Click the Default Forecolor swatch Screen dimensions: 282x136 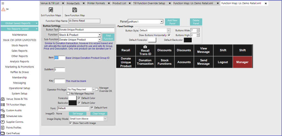pyautogui.click(x=152, y=40)
